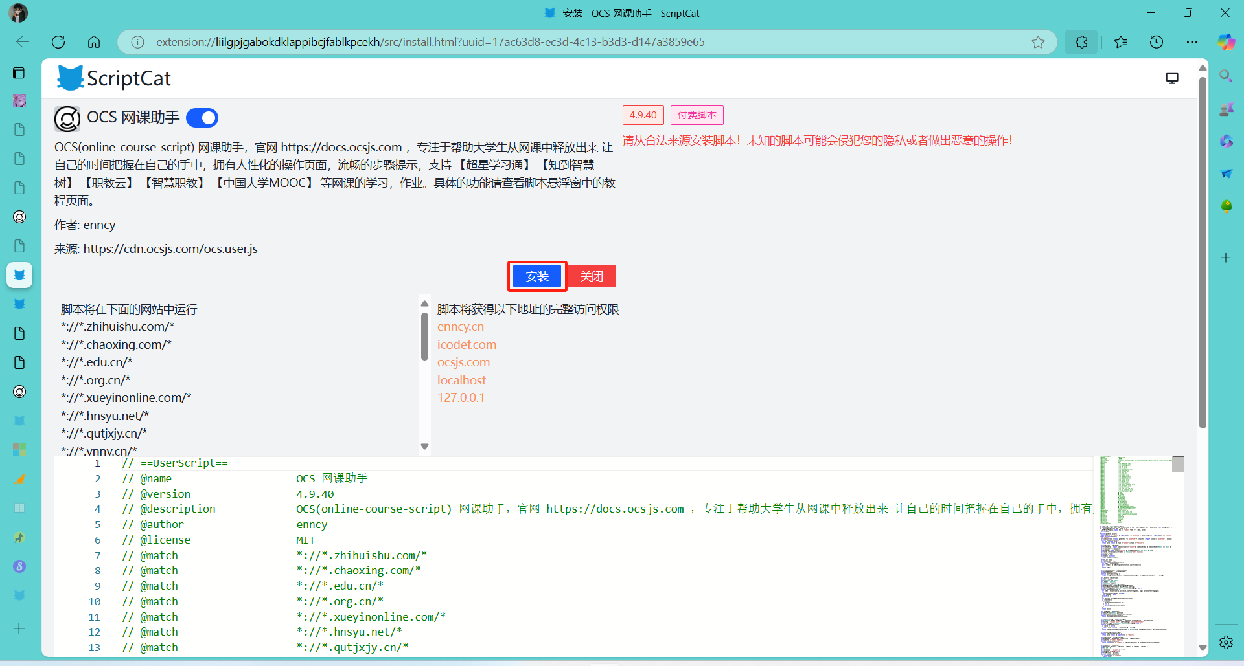Open the sidebar Search icon
The width and height of the screenshot is (1244, 666).
[1226, 76]
